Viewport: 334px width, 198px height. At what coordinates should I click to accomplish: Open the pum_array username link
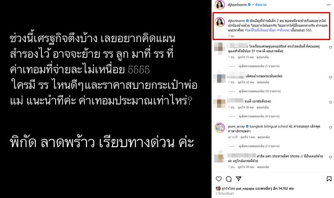236,127
